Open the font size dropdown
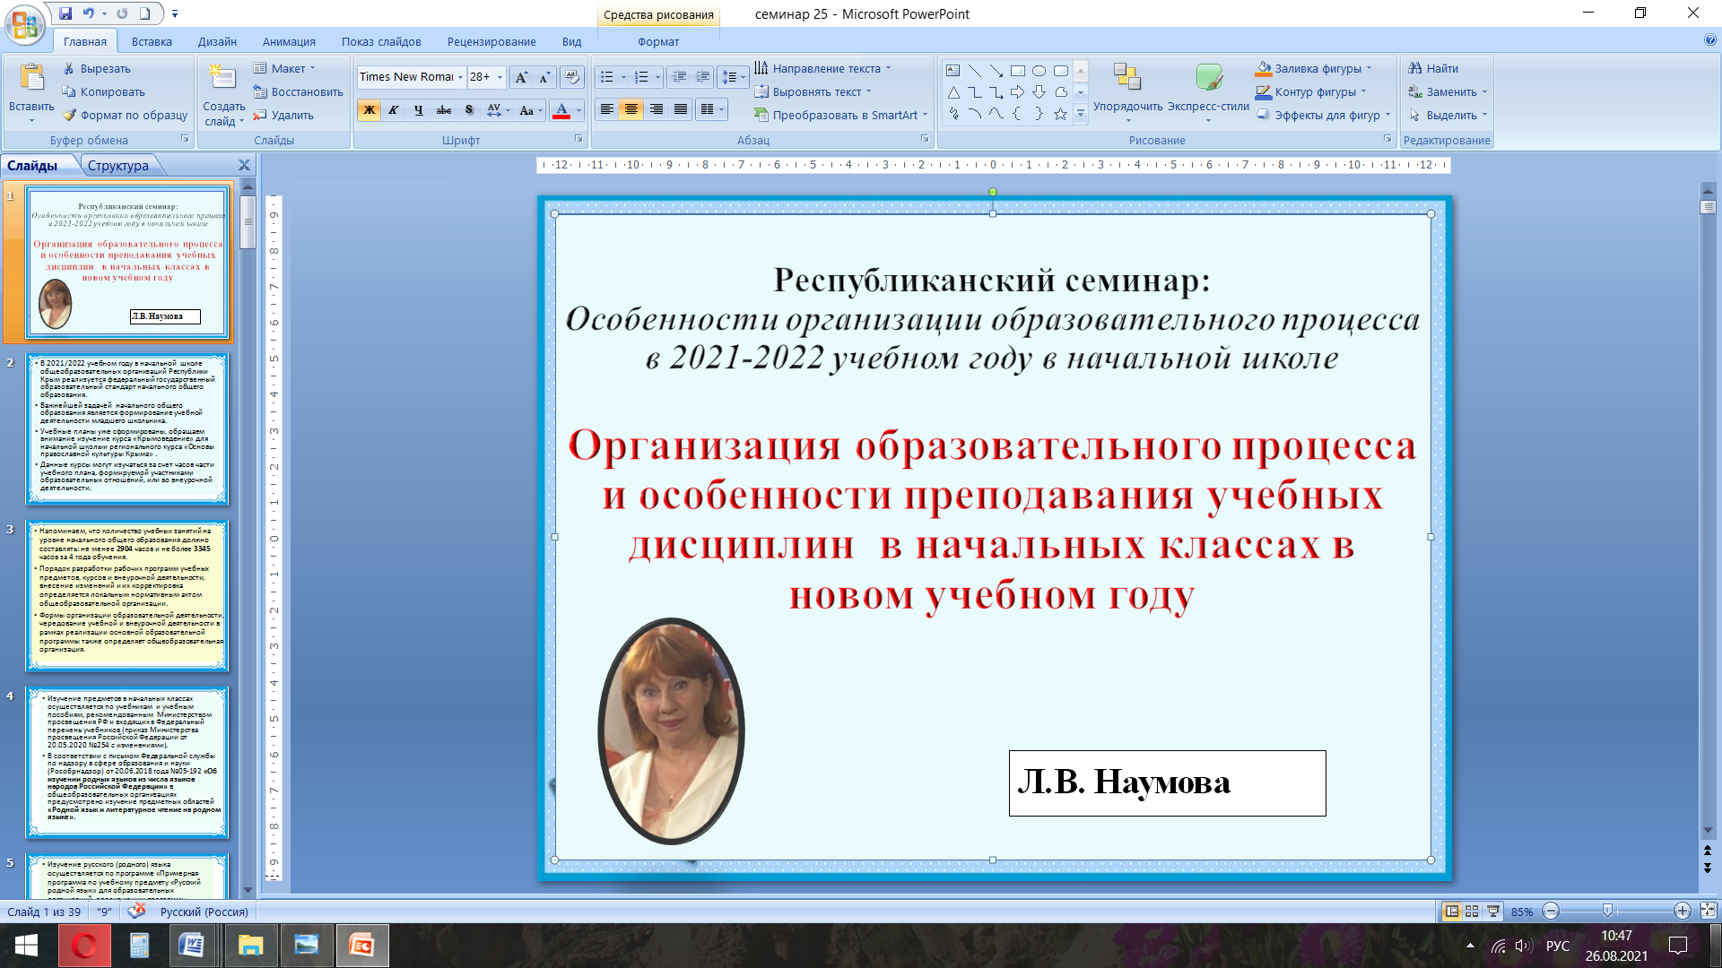1722x968 pixels. [500, 78]
